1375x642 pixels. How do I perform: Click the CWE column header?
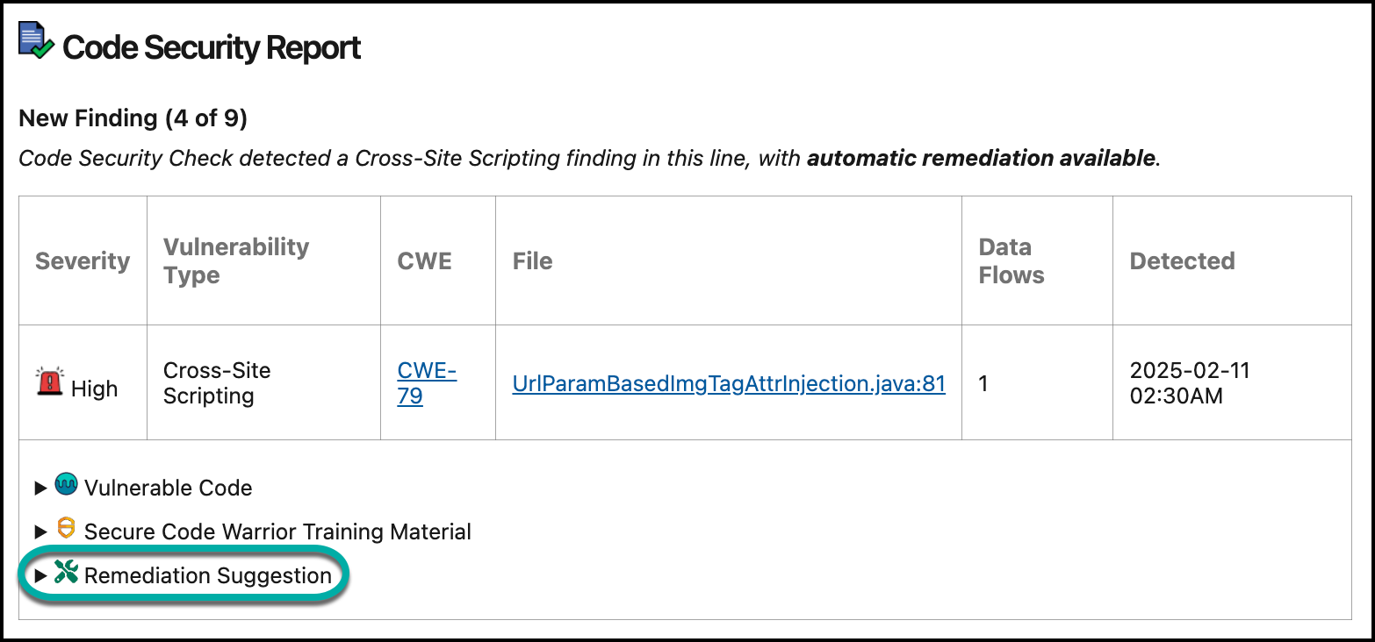click(425, 261)
